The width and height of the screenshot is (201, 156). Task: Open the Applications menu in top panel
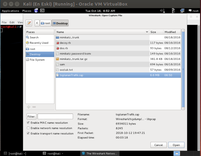(11, 11)
